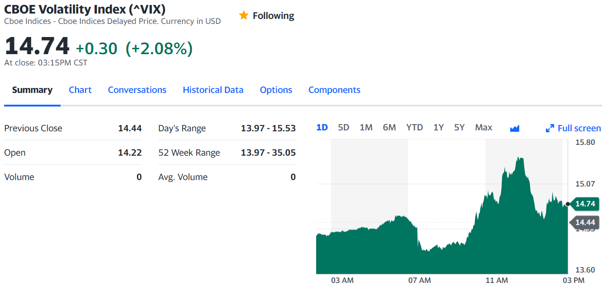Click the Day's Range value 13.97 - 15.53
602x287 pixels.
point(268,128)
